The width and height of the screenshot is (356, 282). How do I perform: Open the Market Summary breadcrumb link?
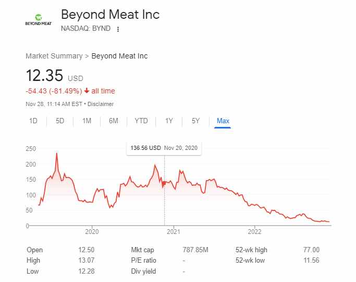(54, 56)
